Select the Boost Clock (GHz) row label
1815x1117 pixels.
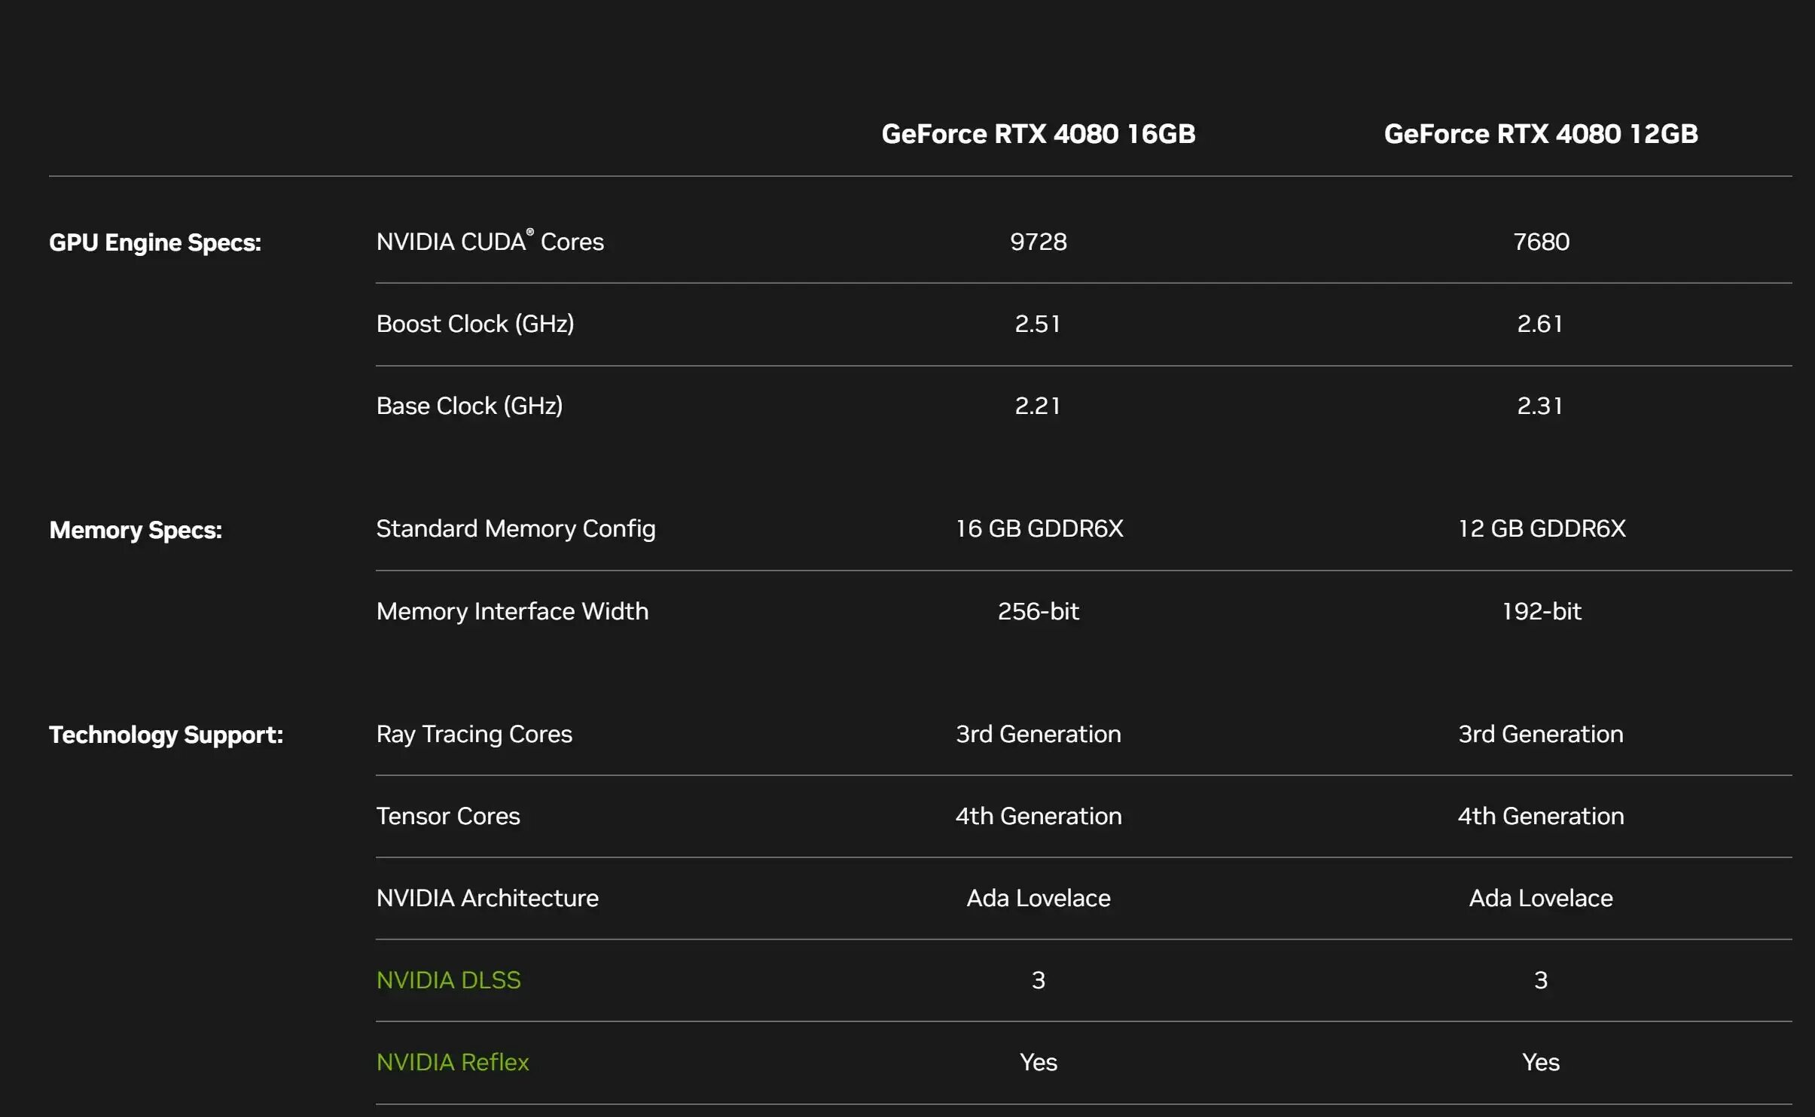click(475, 324)
